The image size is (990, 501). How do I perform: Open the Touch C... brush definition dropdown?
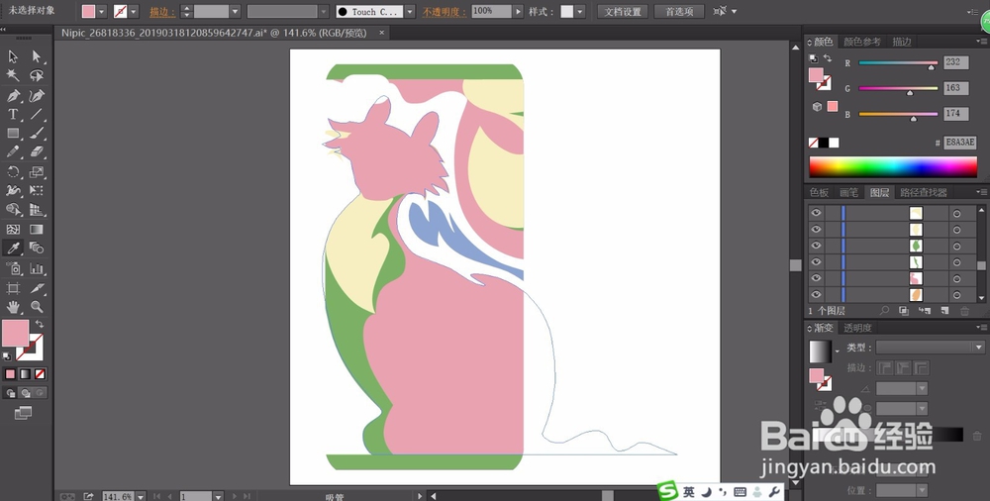point(410,11)
